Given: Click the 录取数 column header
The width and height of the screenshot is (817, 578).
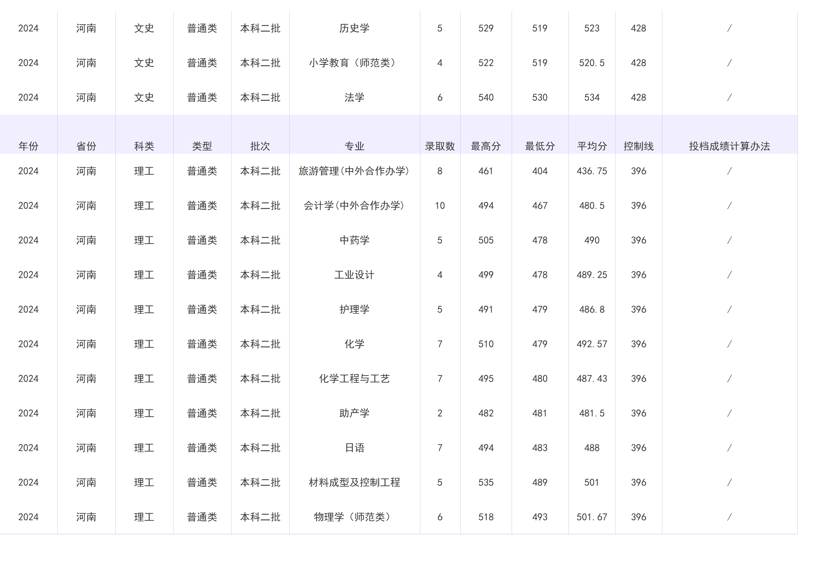Looking at the screenshot, I should 440,145.
